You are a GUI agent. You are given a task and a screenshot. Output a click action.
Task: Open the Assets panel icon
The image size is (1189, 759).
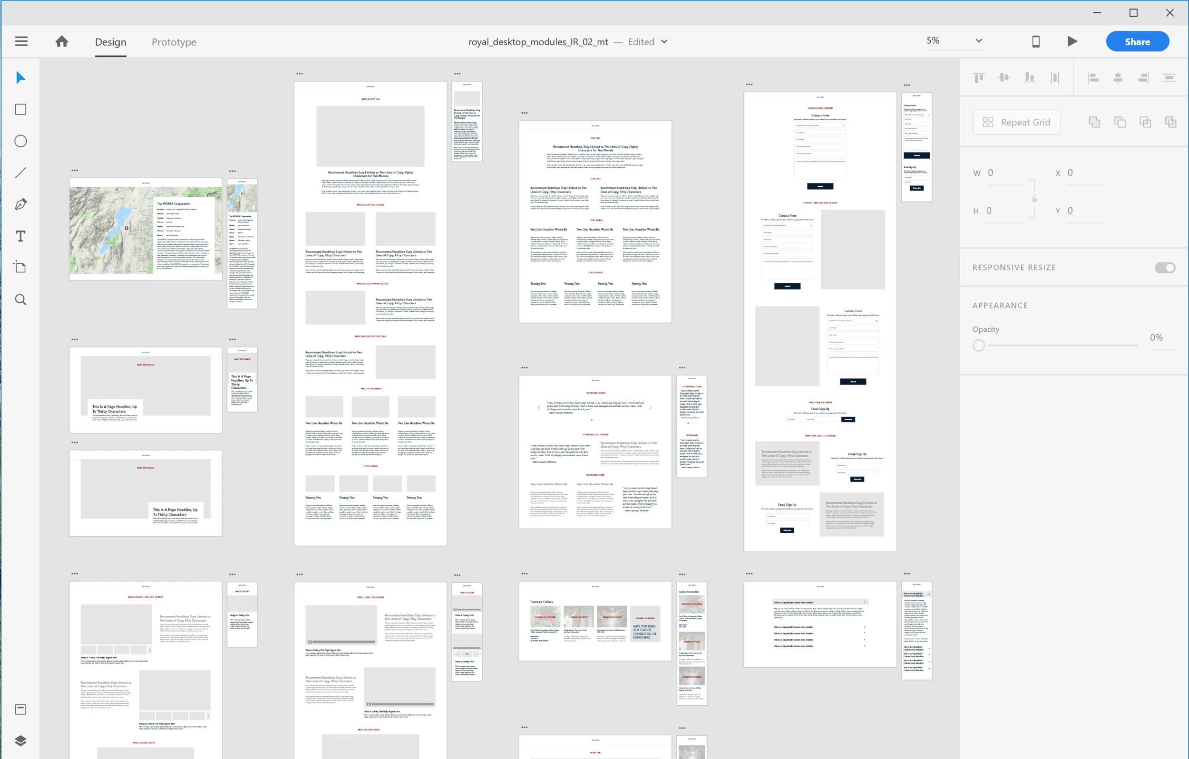point(20,709)
